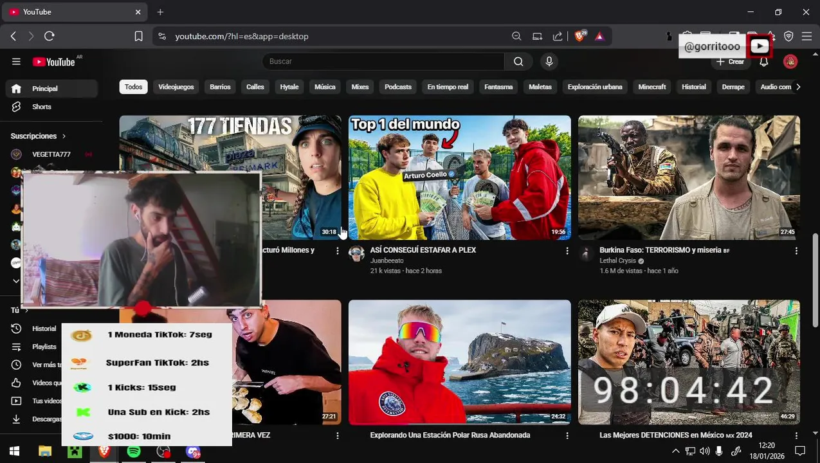Select the Podcasts filter chip
The image size is (820, 463).
pyautogui.click(x=398, y=87)
